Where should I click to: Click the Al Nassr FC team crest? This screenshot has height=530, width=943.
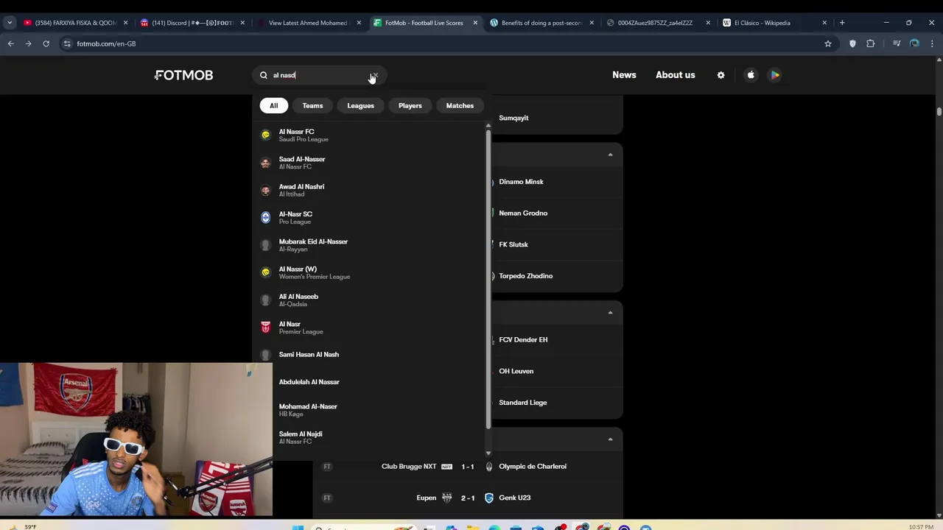[266, 135]
